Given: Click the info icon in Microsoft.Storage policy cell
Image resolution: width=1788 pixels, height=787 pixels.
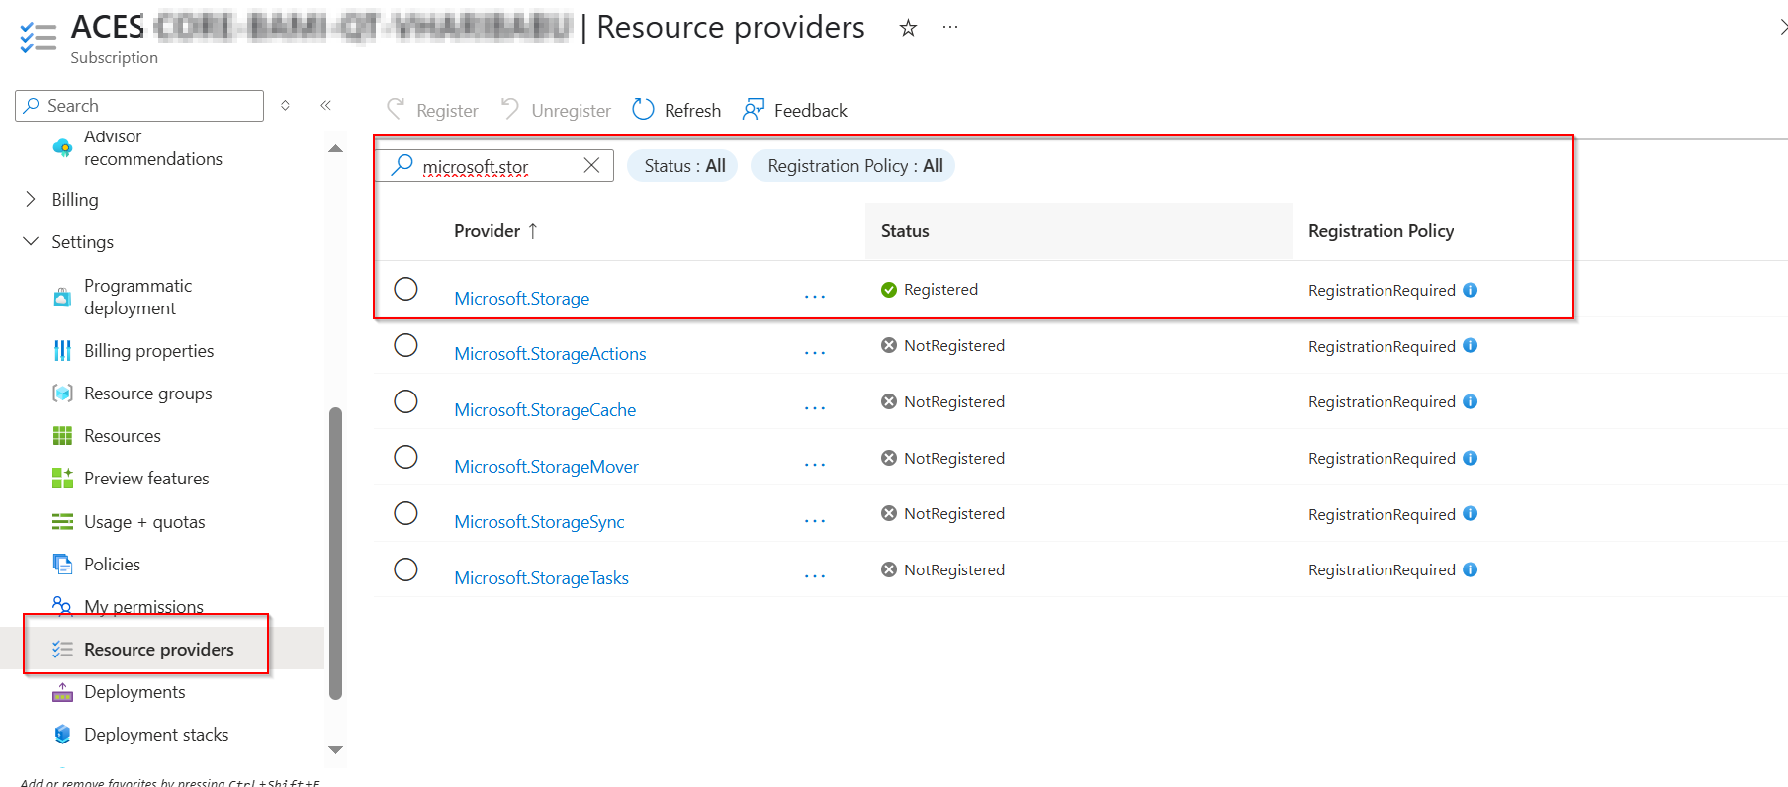Looking at the screenshot, I should point(1471,290).
